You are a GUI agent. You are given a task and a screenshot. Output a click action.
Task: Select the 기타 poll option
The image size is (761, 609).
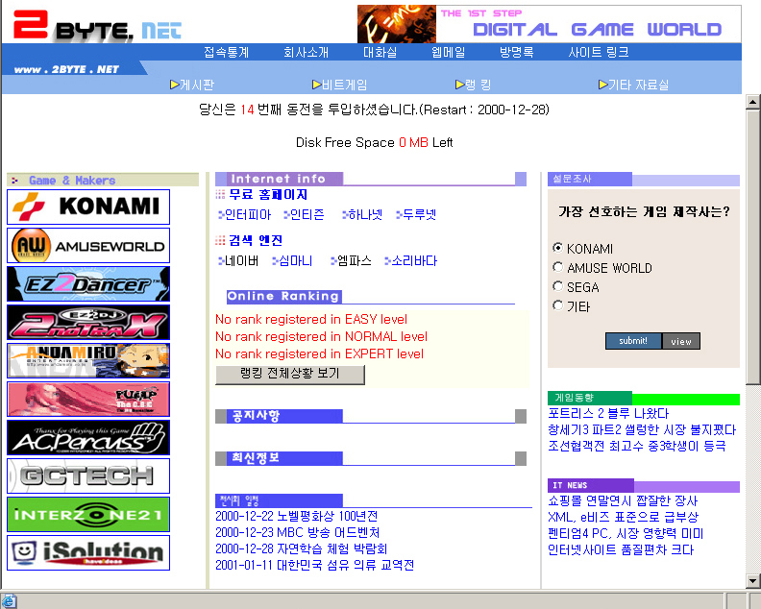click(557, 305)
